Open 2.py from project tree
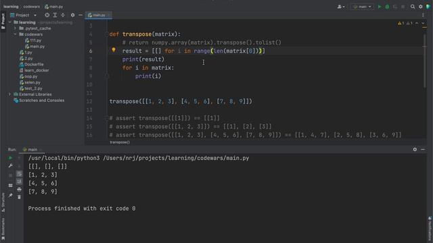The height and width of the screenshot is (243, 433). pyautogui.click(x=26, y=59)
